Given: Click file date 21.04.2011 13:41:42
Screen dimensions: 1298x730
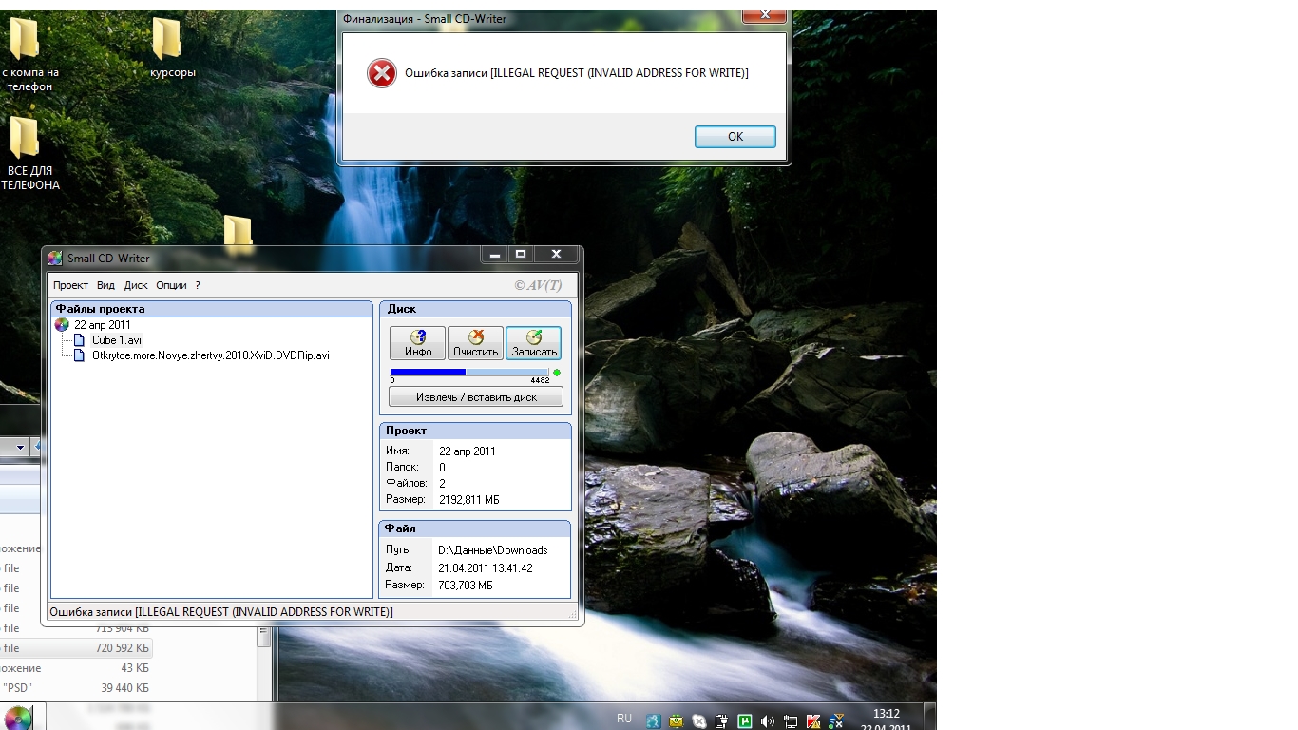Looking at the screenshot, I should [485, 568].
